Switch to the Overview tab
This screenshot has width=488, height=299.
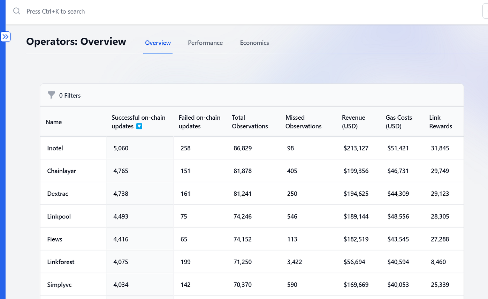tap(158, 43)
